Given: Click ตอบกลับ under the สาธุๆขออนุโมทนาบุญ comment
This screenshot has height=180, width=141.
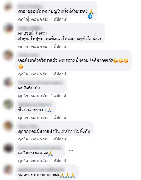Looking at the screenshot, I should (39, 19).
